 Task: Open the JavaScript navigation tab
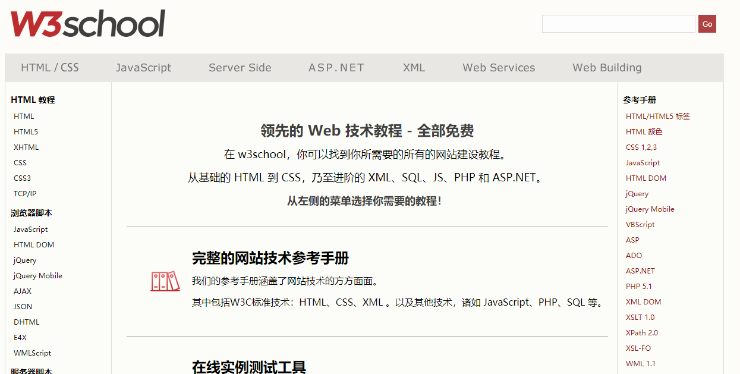point(143,67)
